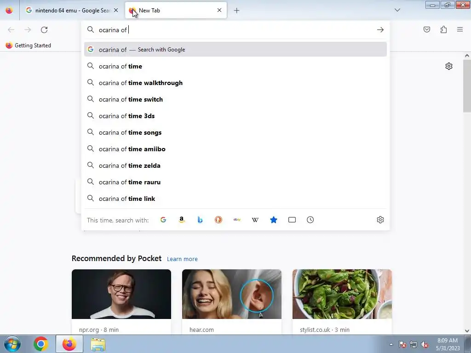471x353 pixels.
Task: Switch to nintendo 64 emu Google tab
Action: click(72, 11)
